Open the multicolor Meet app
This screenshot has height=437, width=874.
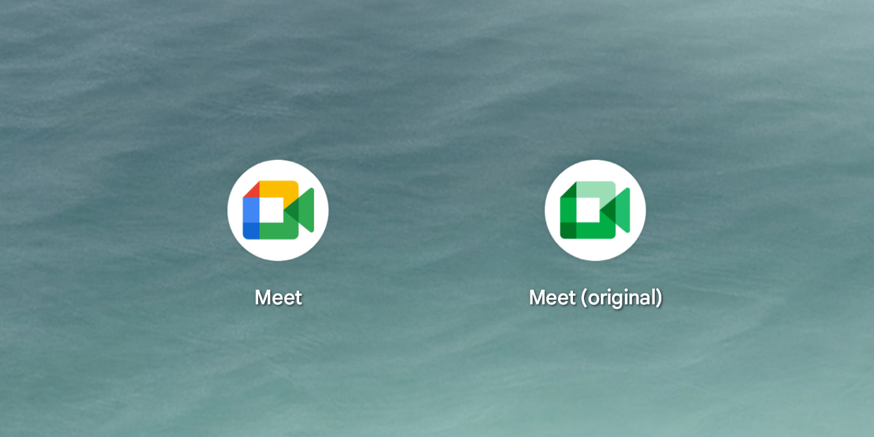pyautogui.click(x=278, y=210)
